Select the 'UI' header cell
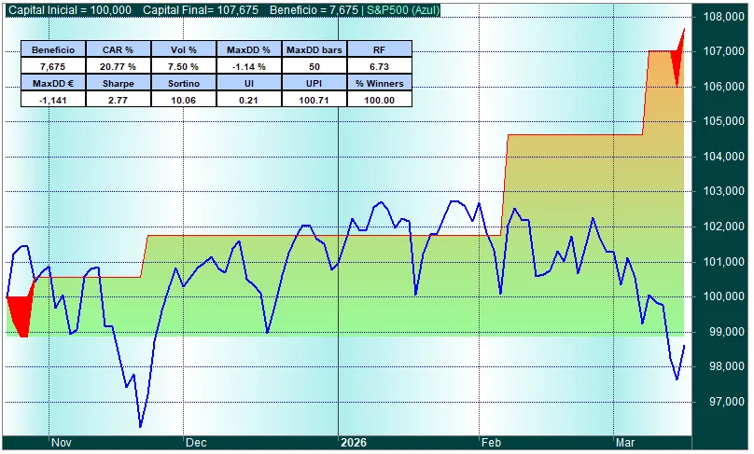Image resolution: width=754 pixels, height=454 pixels. (x=248, y=83)
